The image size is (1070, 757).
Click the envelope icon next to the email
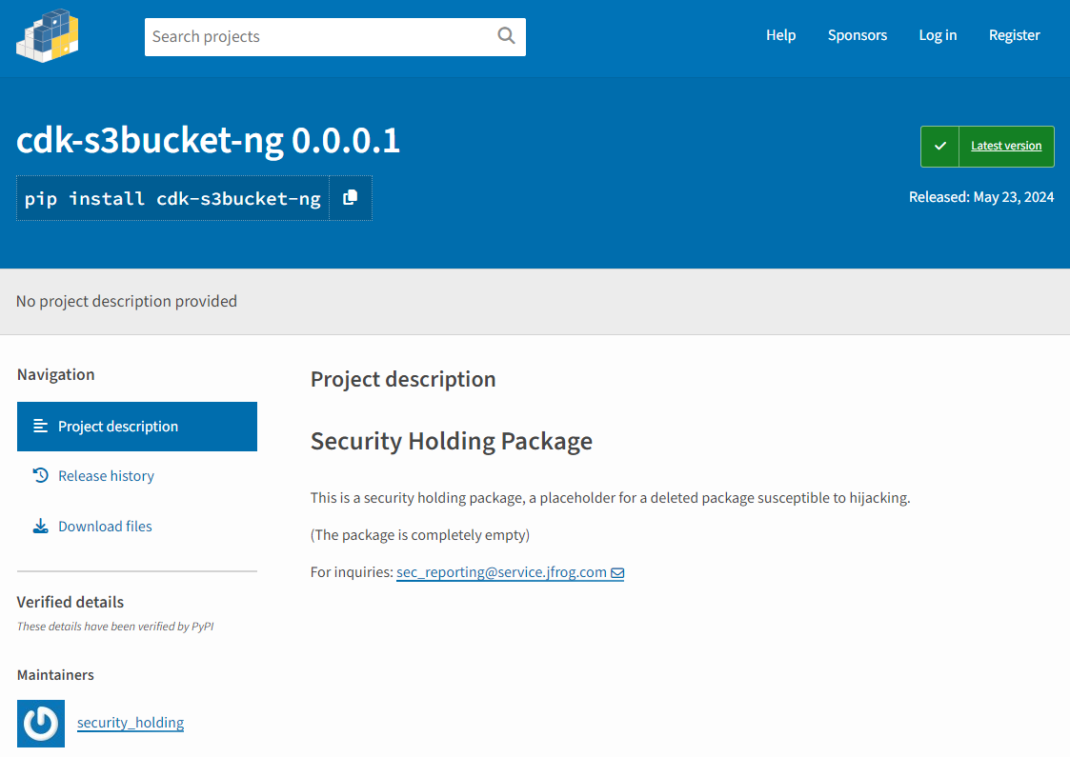click(x=618, y=572)
